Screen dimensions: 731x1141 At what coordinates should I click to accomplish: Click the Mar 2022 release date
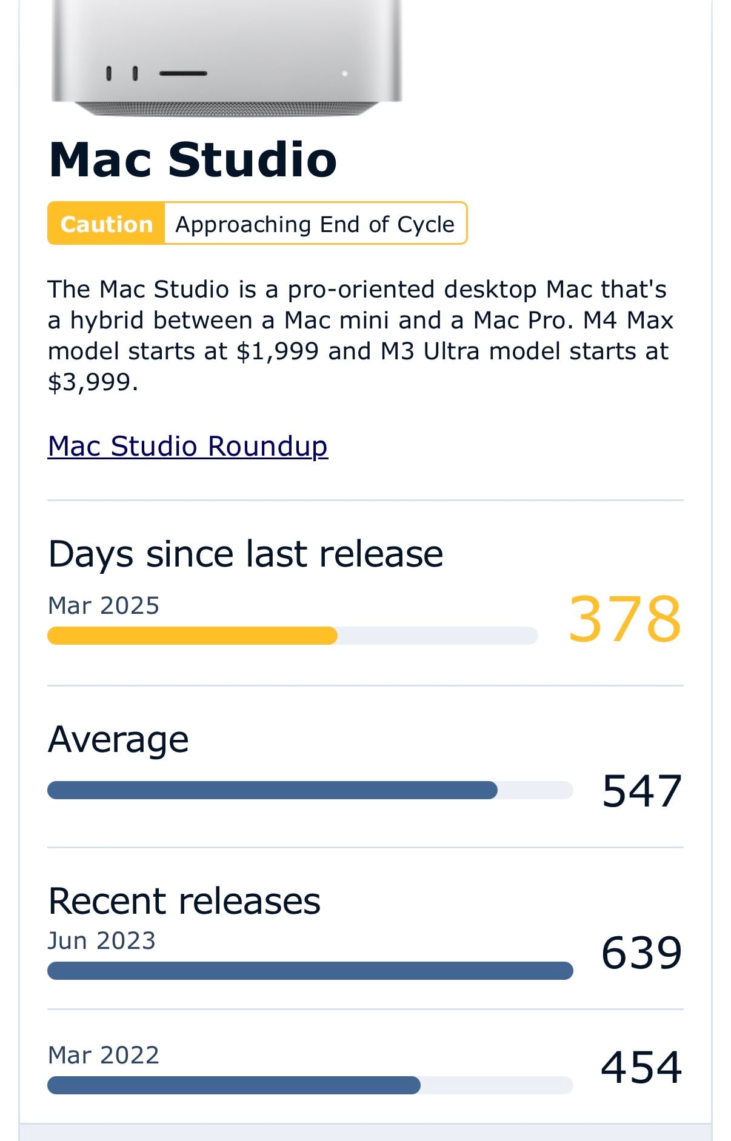[x=104, y=1055]
